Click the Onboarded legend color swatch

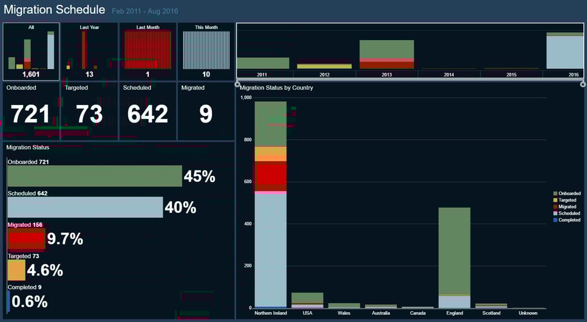coord(555,193)
